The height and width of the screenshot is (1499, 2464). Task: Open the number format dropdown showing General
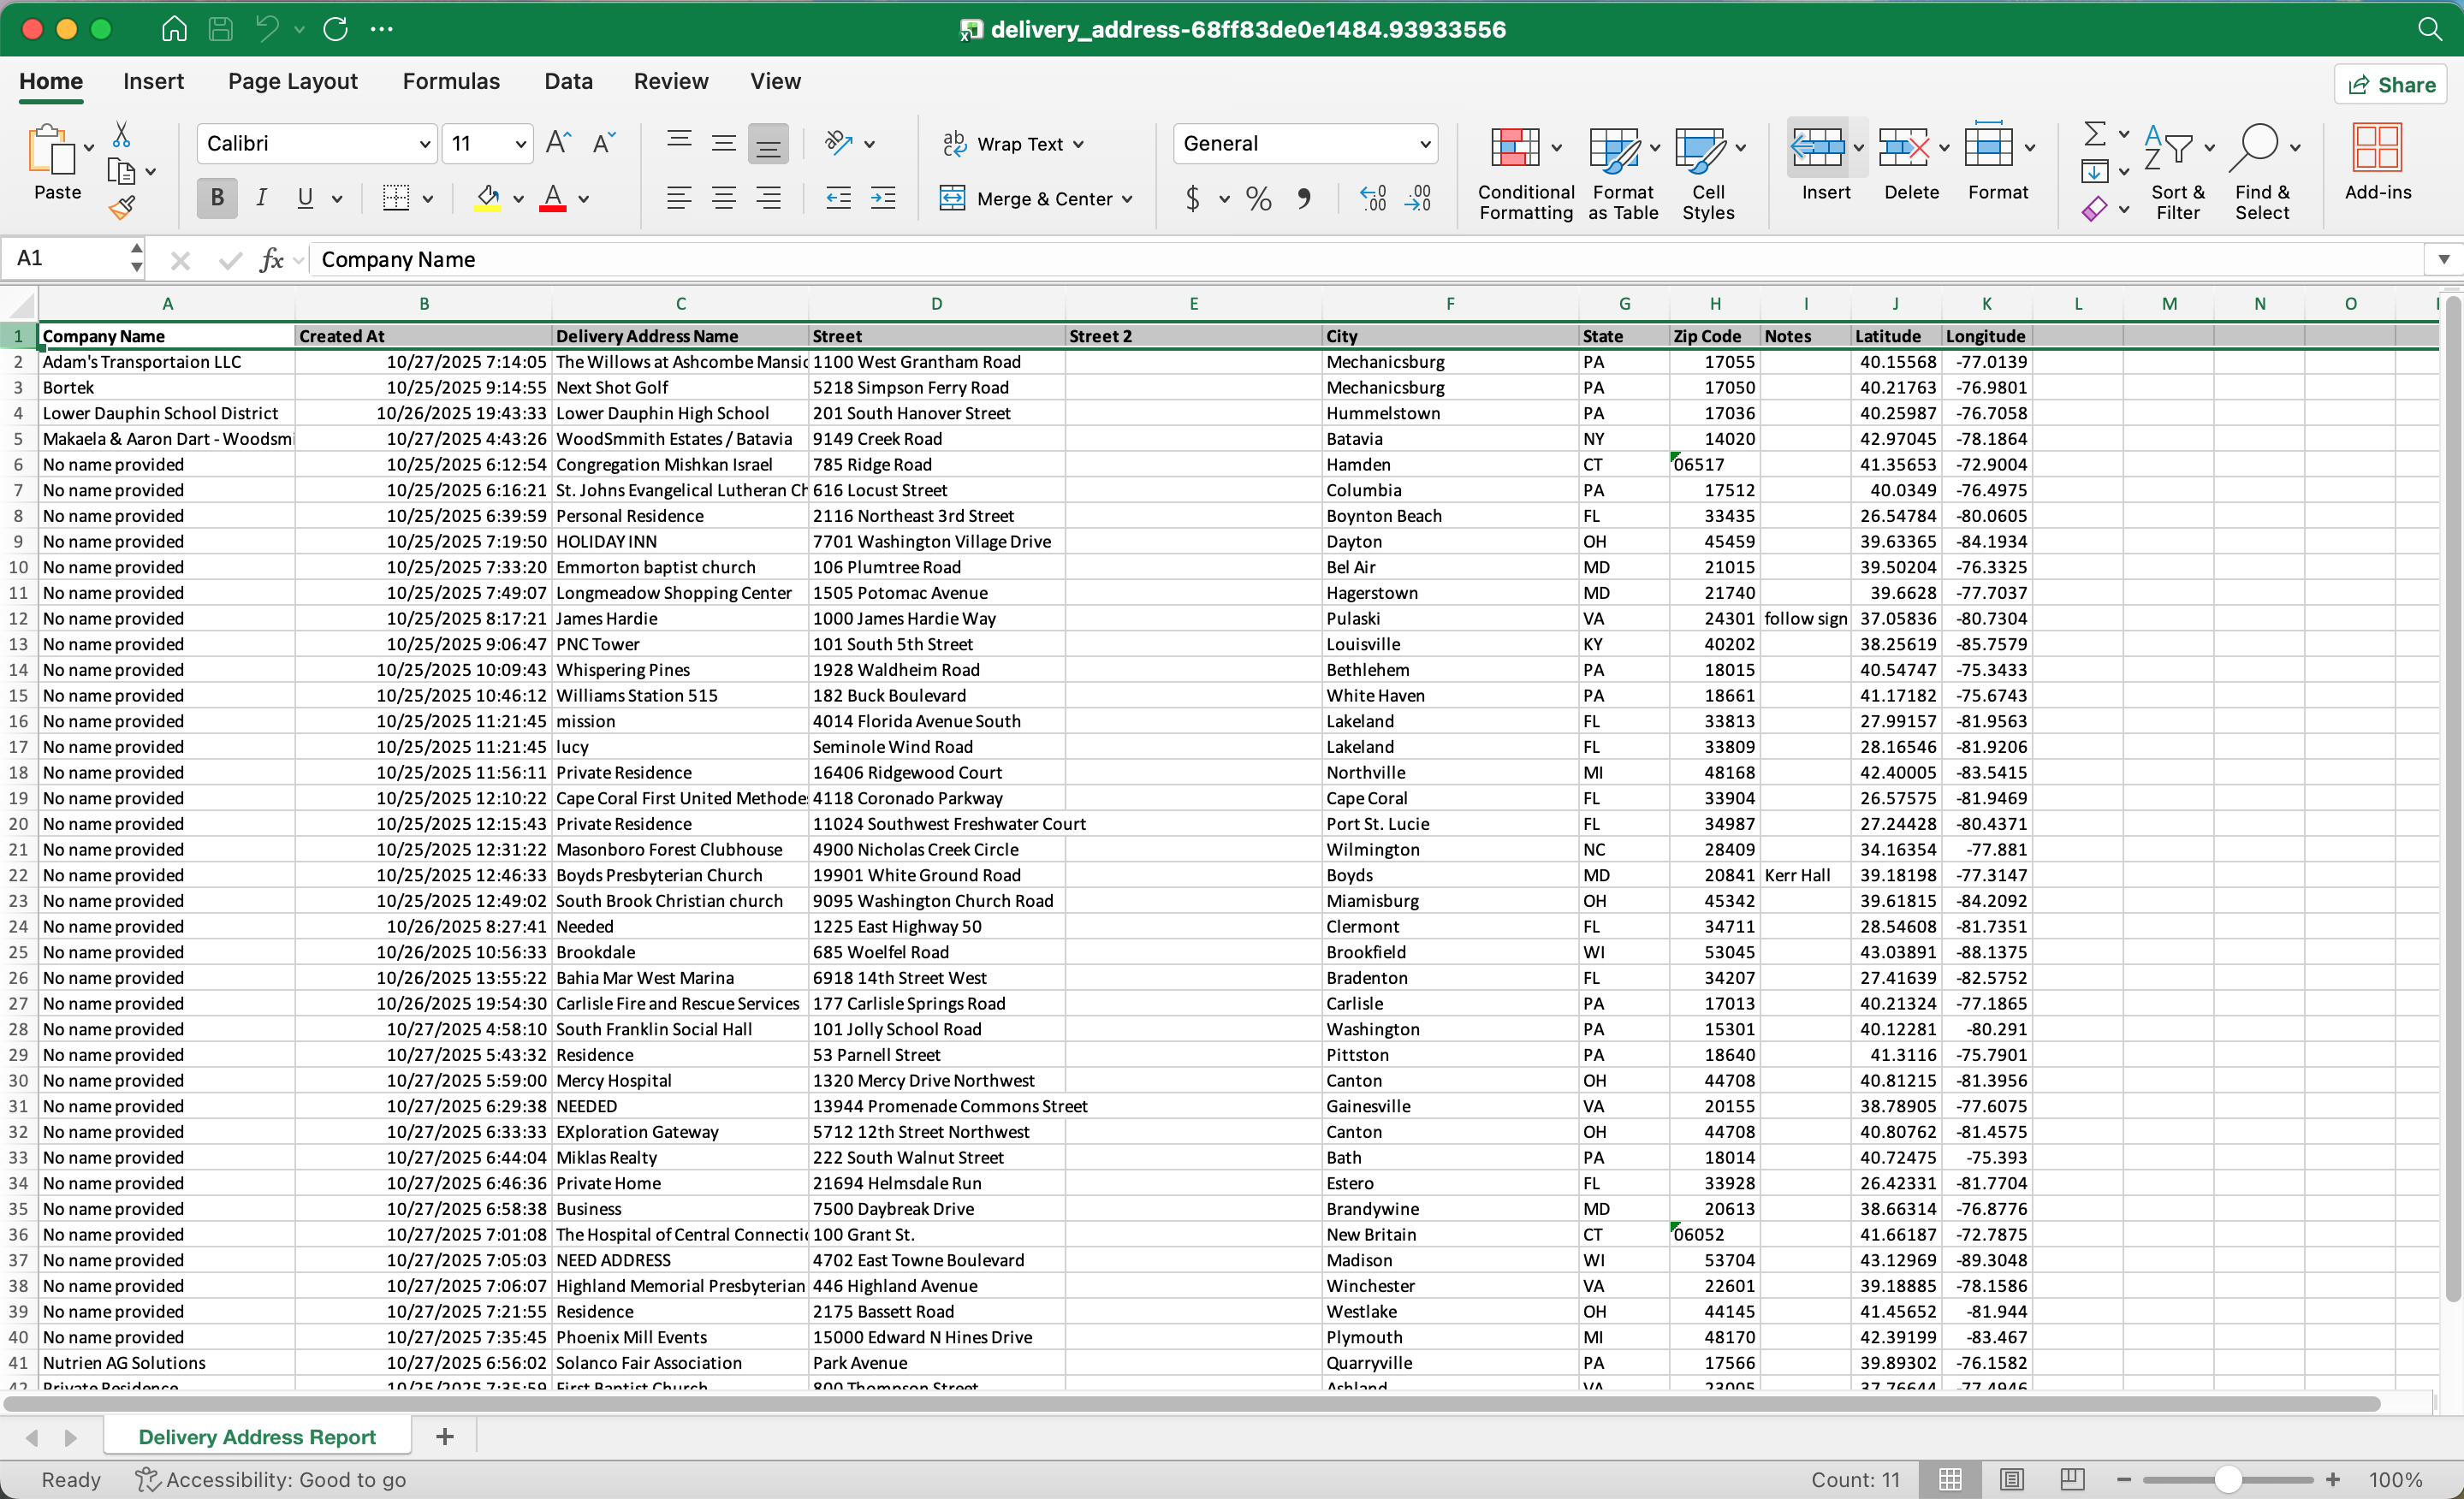(1425, 144)
